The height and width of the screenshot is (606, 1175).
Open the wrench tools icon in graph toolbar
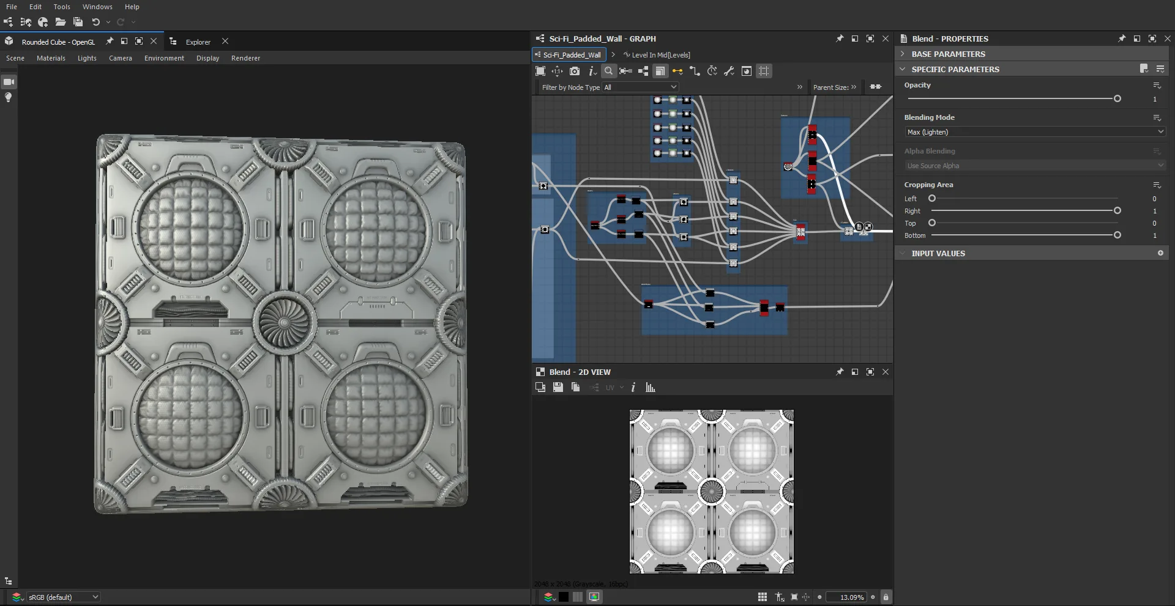728,71
